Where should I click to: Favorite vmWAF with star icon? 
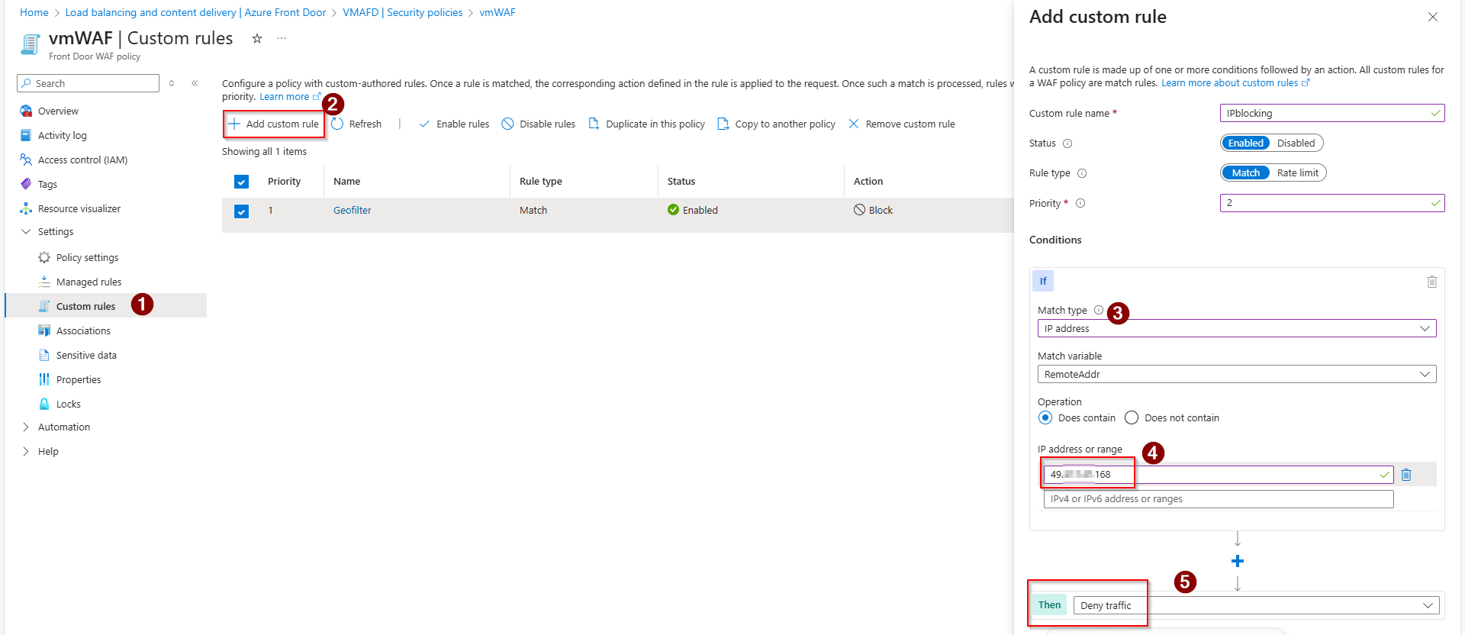pos(257,38)
